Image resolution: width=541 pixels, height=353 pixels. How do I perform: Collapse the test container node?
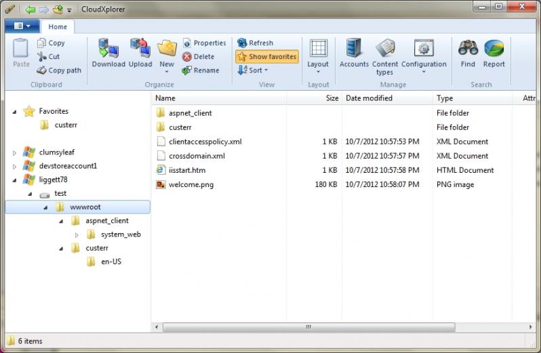click(30, 194)
